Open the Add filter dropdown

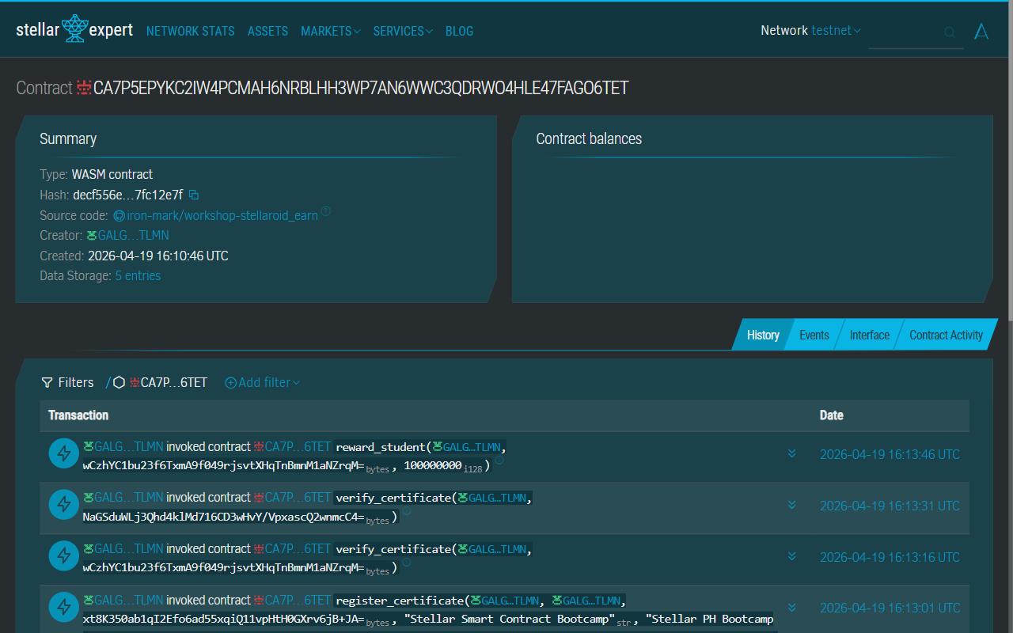click(x=263, y=383)
